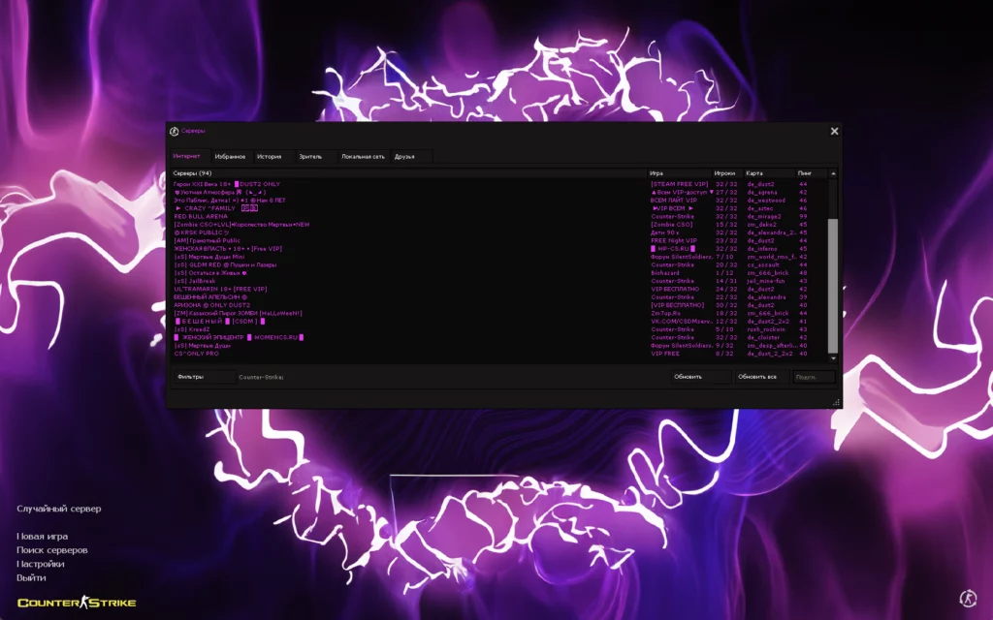Sort list by the Игроки column header
Image resolution: width=993 pixels, height=620 pixels.
[724, 173]
